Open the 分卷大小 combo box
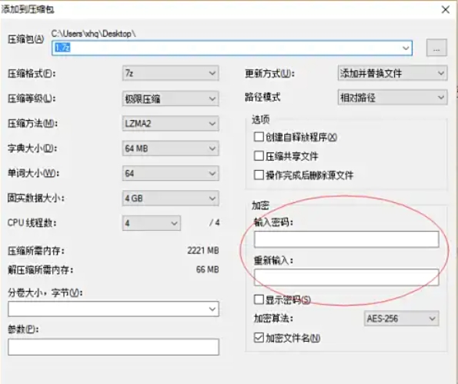This screenshot has height=384, width=458. point(113,309)
